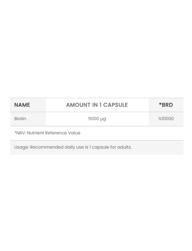Select the number 5000 in Biotin row
Screen dimensions: 192x251
(94, 119)
